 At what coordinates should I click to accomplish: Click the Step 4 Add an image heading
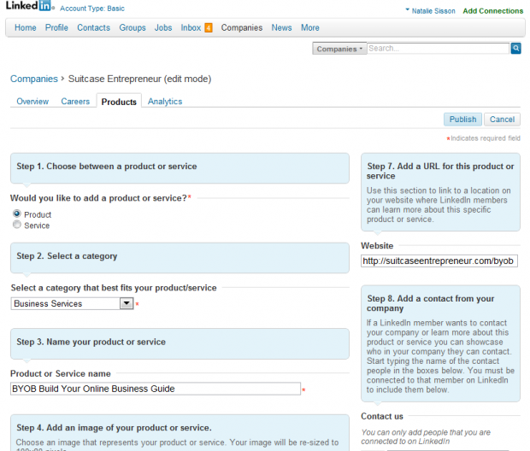click(x=114, y=428)
